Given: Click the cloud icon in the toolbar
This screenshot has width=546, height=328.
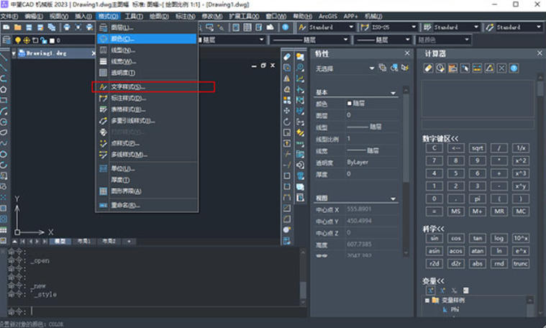Looking at the screenshot, I should click(270, 27).
